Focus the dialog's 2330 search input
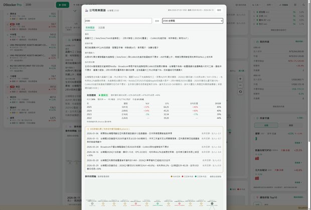The height and width of the screenshot is (210, 311). click(x=118, y=21)
